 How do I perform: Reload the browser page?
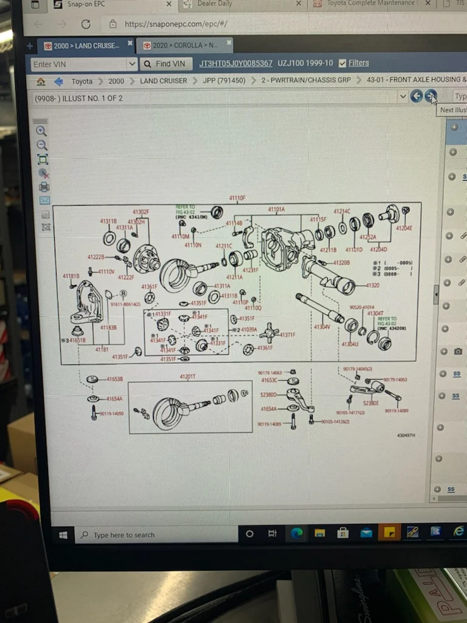[x=86, y=24]
